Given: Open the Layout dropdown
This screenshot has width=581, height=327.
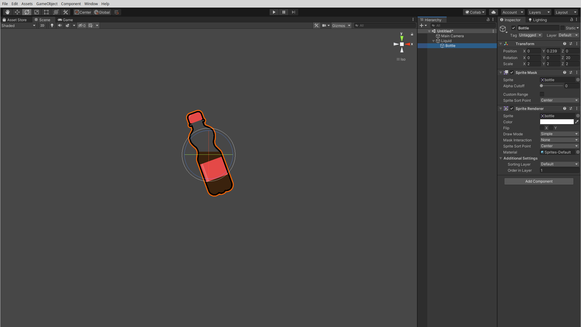Looking at the screenshot, I should 566,12.
